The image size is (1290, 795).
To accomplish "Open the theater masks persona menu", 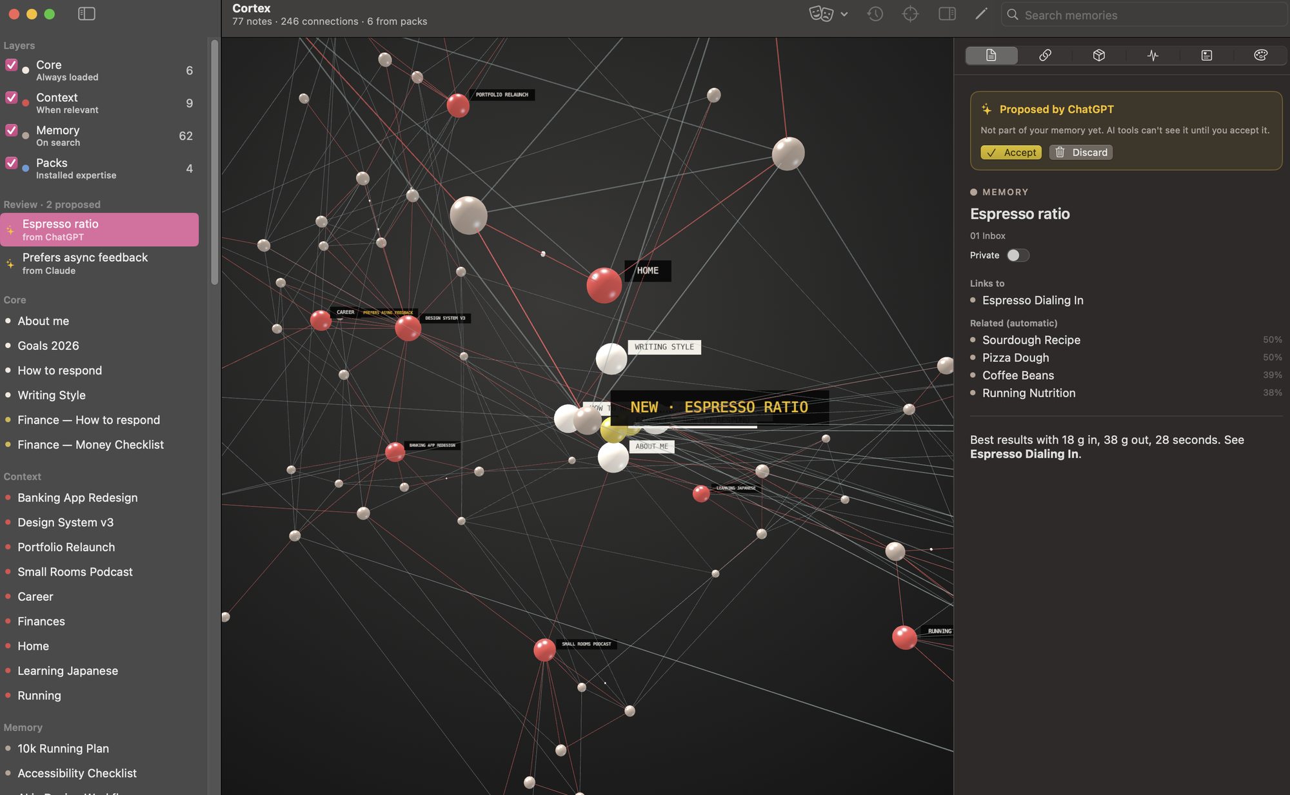I will point(828,14).
